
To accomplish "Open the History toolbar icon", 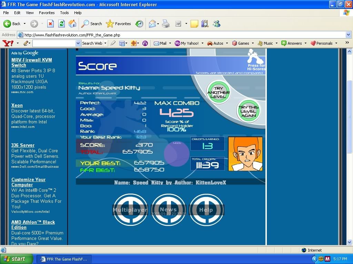I will click(139, 24).
